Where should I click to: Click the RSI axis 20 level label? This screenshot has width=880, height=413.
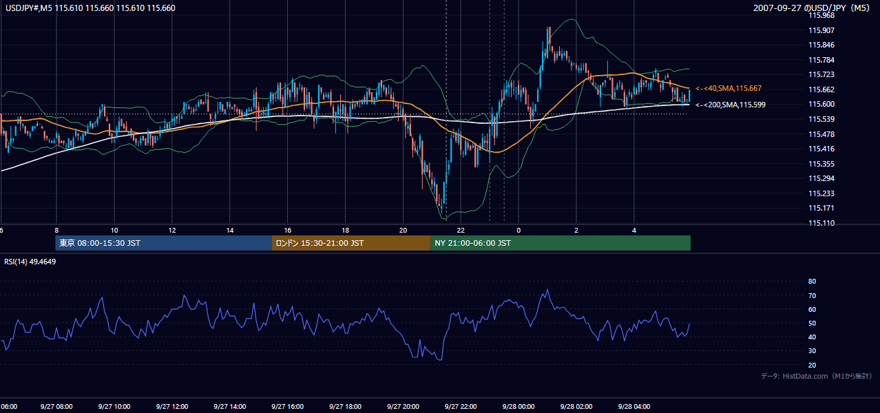click(812, 365)
